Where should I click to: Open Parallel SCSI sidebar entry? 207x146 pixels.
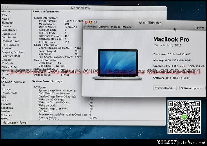(9, 67)
